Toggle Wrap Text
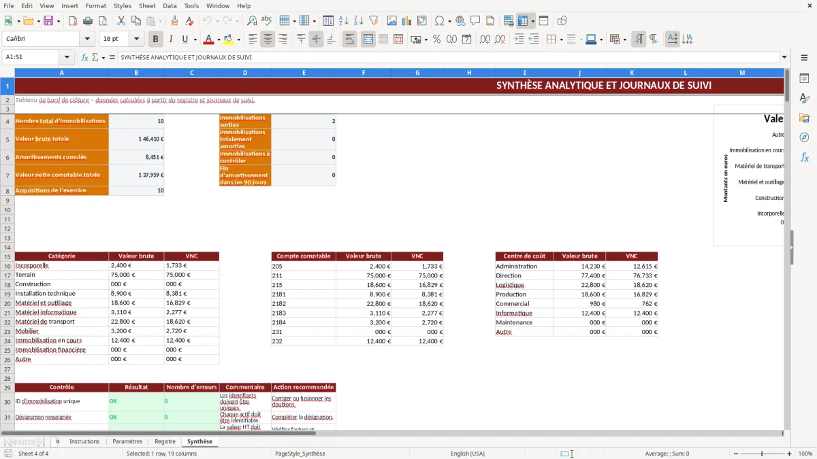The height and width of the screenshot is (459, 817). point(349,39)
